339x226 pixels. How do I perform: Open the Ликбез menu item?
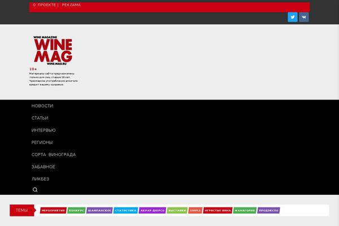click(x=41, y=179)
